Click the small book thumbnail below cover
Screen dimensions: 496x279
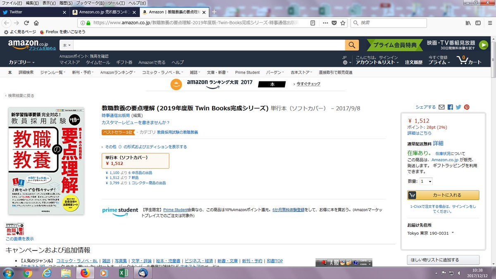15,229
